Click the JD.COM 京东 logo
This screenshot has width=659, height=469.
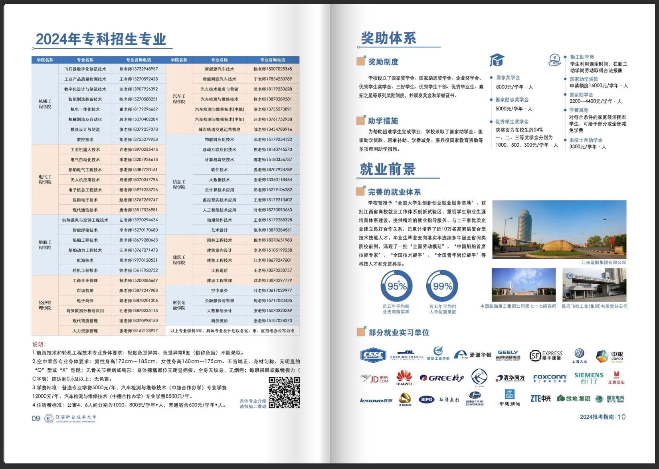click(x=374, y=378)
